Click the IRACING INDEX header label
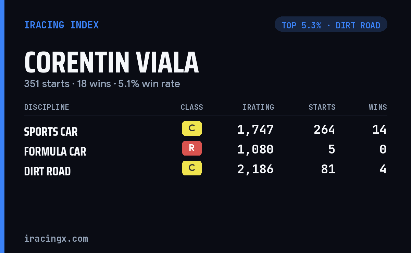 tap(62, 25)
